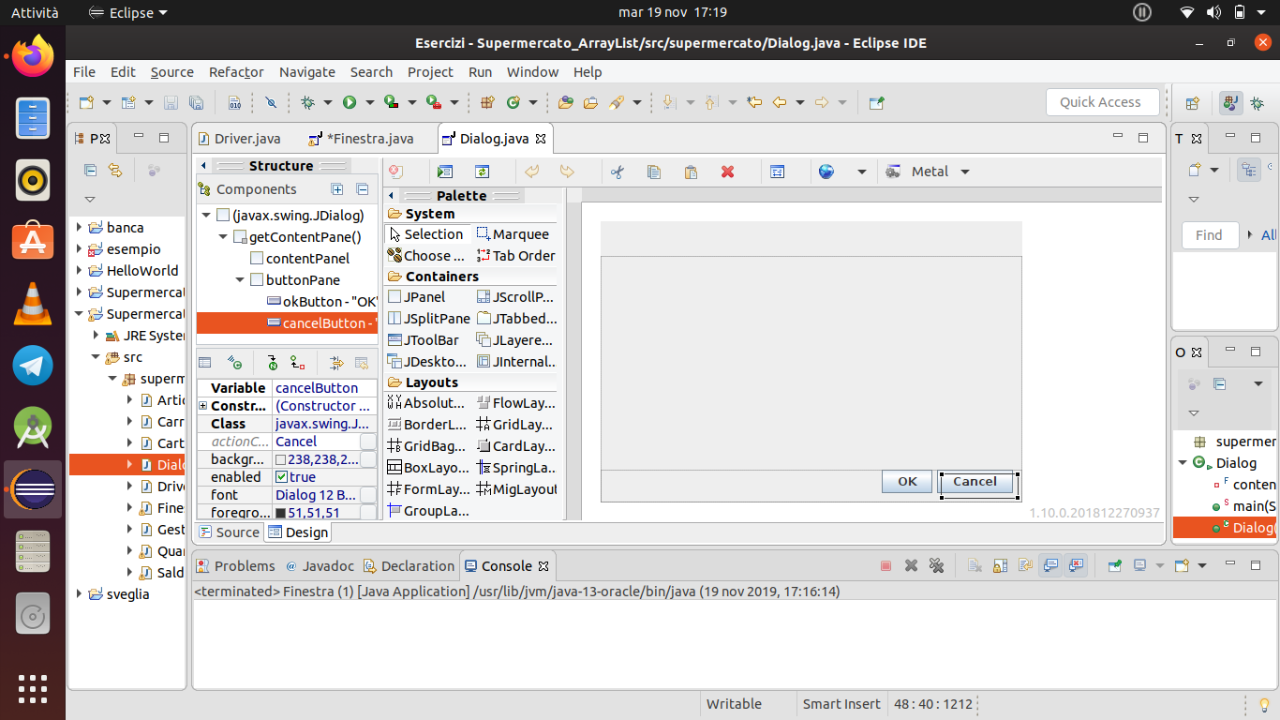
Task: Collapse the (javax.swing.JDialog) tree node
Action: coord(206,216)
